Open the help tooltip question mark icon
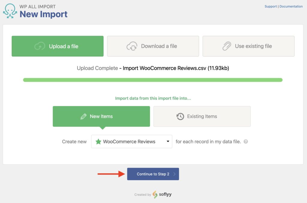 coord(246,141)
